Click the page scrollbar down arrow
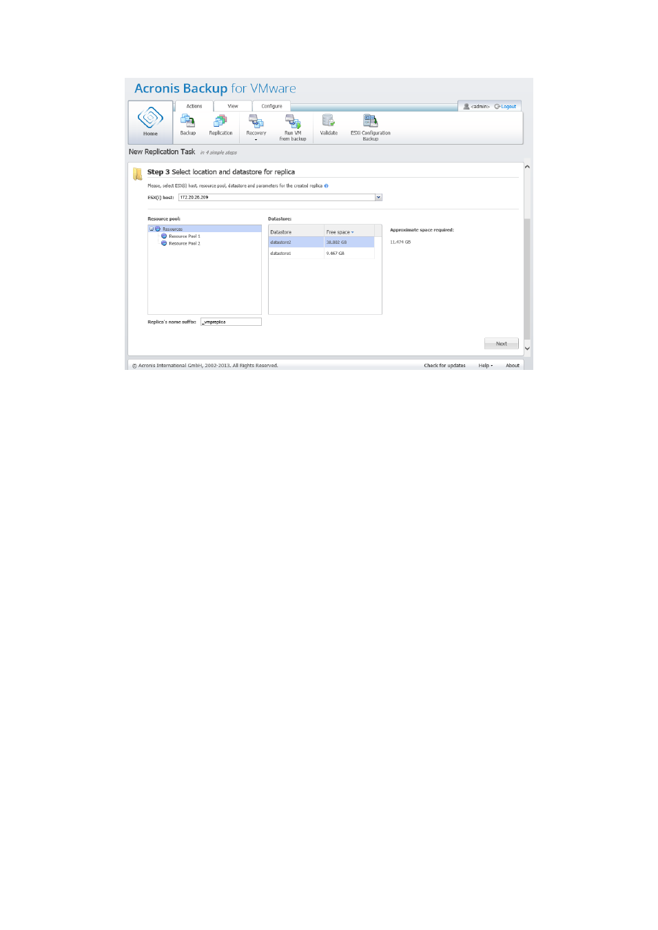Screen dimensions: 658x930 coord(527,349)
